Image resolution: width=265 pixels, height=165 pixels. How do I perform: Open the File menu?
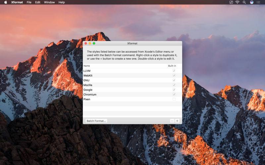click(x=29, y=2)
